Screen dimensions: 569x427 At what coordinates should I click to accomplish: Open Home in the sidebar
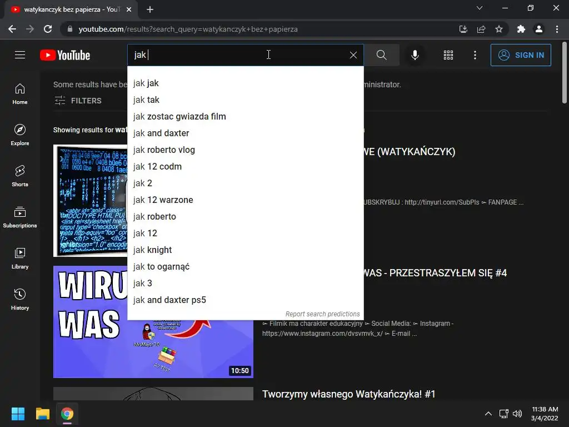click(20, 94)
